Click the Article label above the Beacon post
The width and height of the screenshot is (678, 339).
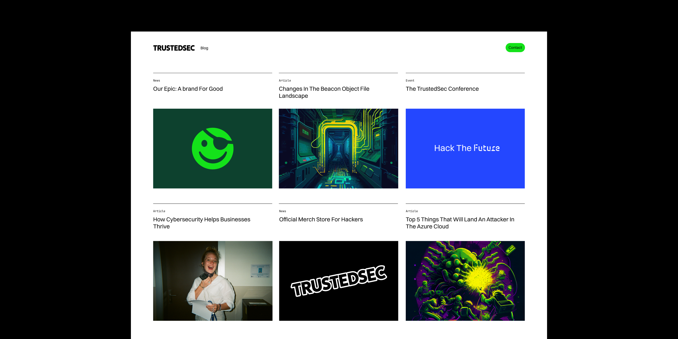coord(285,81)
